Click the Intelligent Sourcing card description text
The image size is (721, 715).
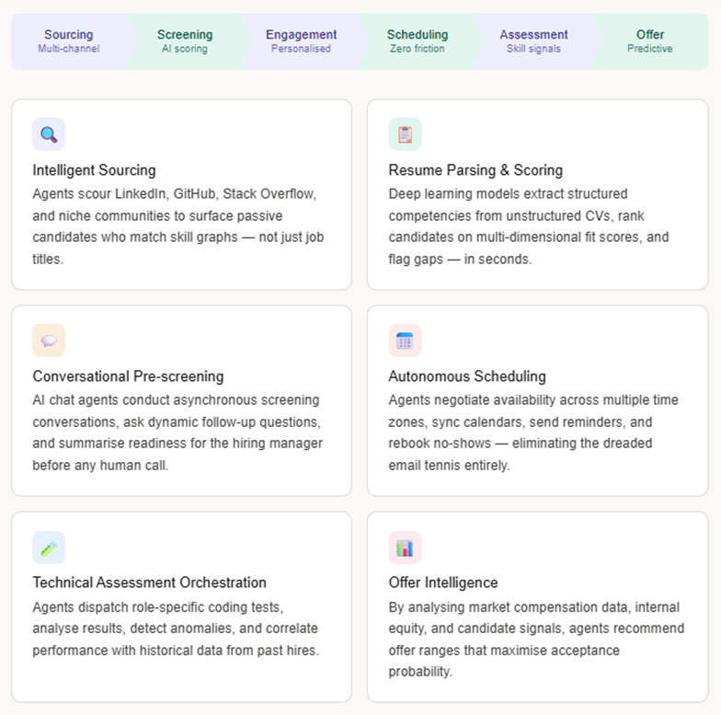click(177, 226)
